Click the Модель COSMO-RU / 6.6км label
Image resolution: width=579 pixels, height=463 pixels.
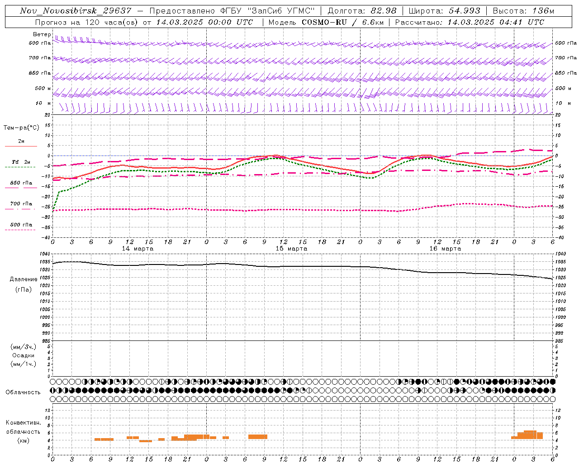(326, 22)
